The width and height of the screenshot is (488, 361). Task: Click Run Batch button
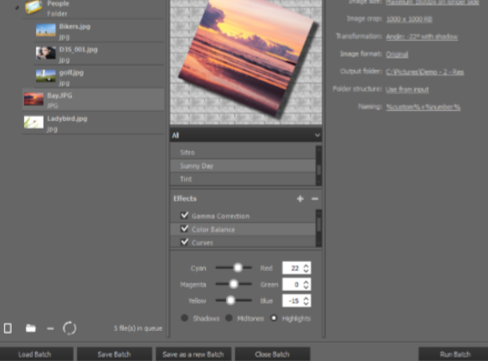(x=454, y=354)
